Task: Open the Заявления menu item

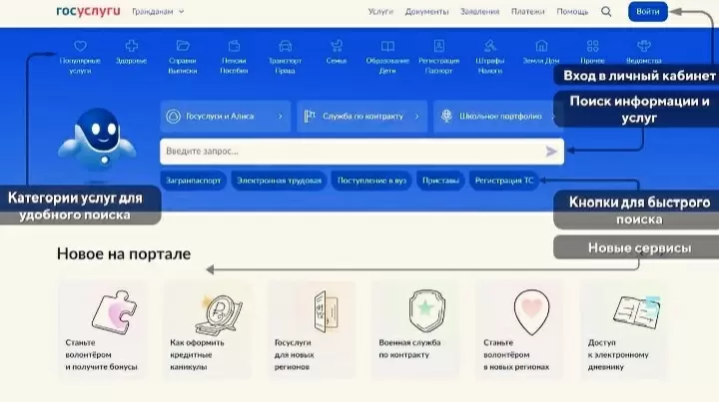Action: point(479,11)
